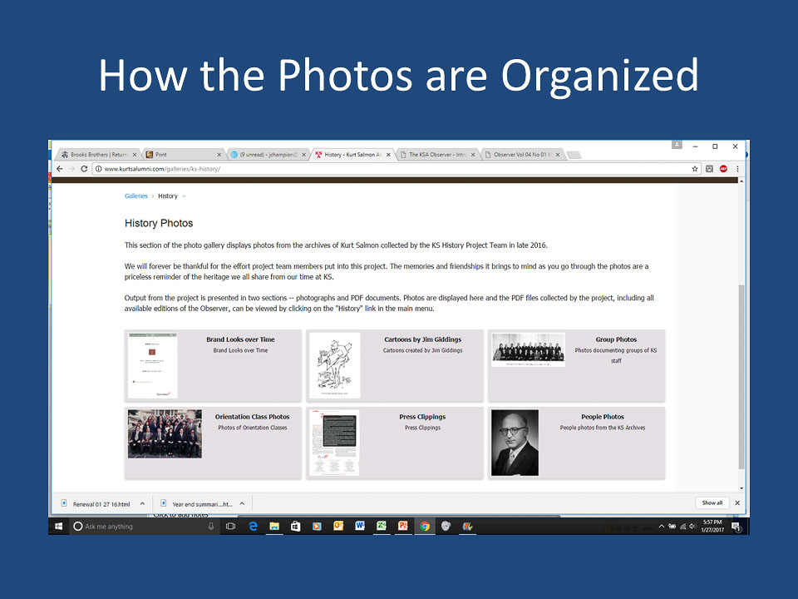Open the Chrome three-dot menu
The width and height of the screenshot is (798, 599).
tap(737, 169)
